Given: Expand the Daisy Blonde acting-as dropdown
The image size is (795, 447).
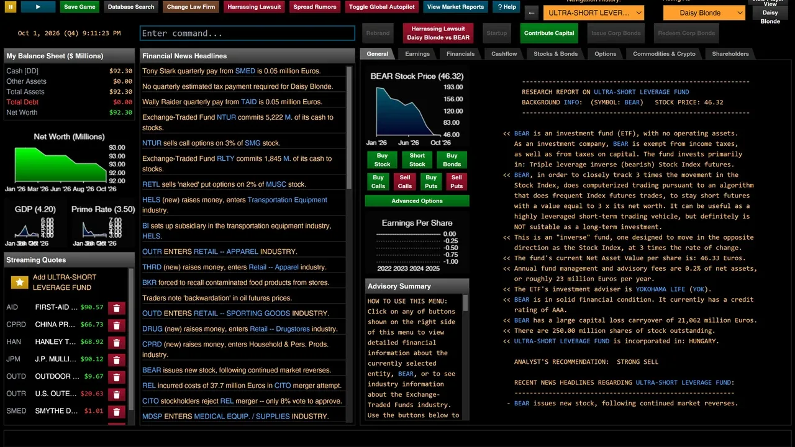Looking at the screenshot, I should tap(704, 13).
